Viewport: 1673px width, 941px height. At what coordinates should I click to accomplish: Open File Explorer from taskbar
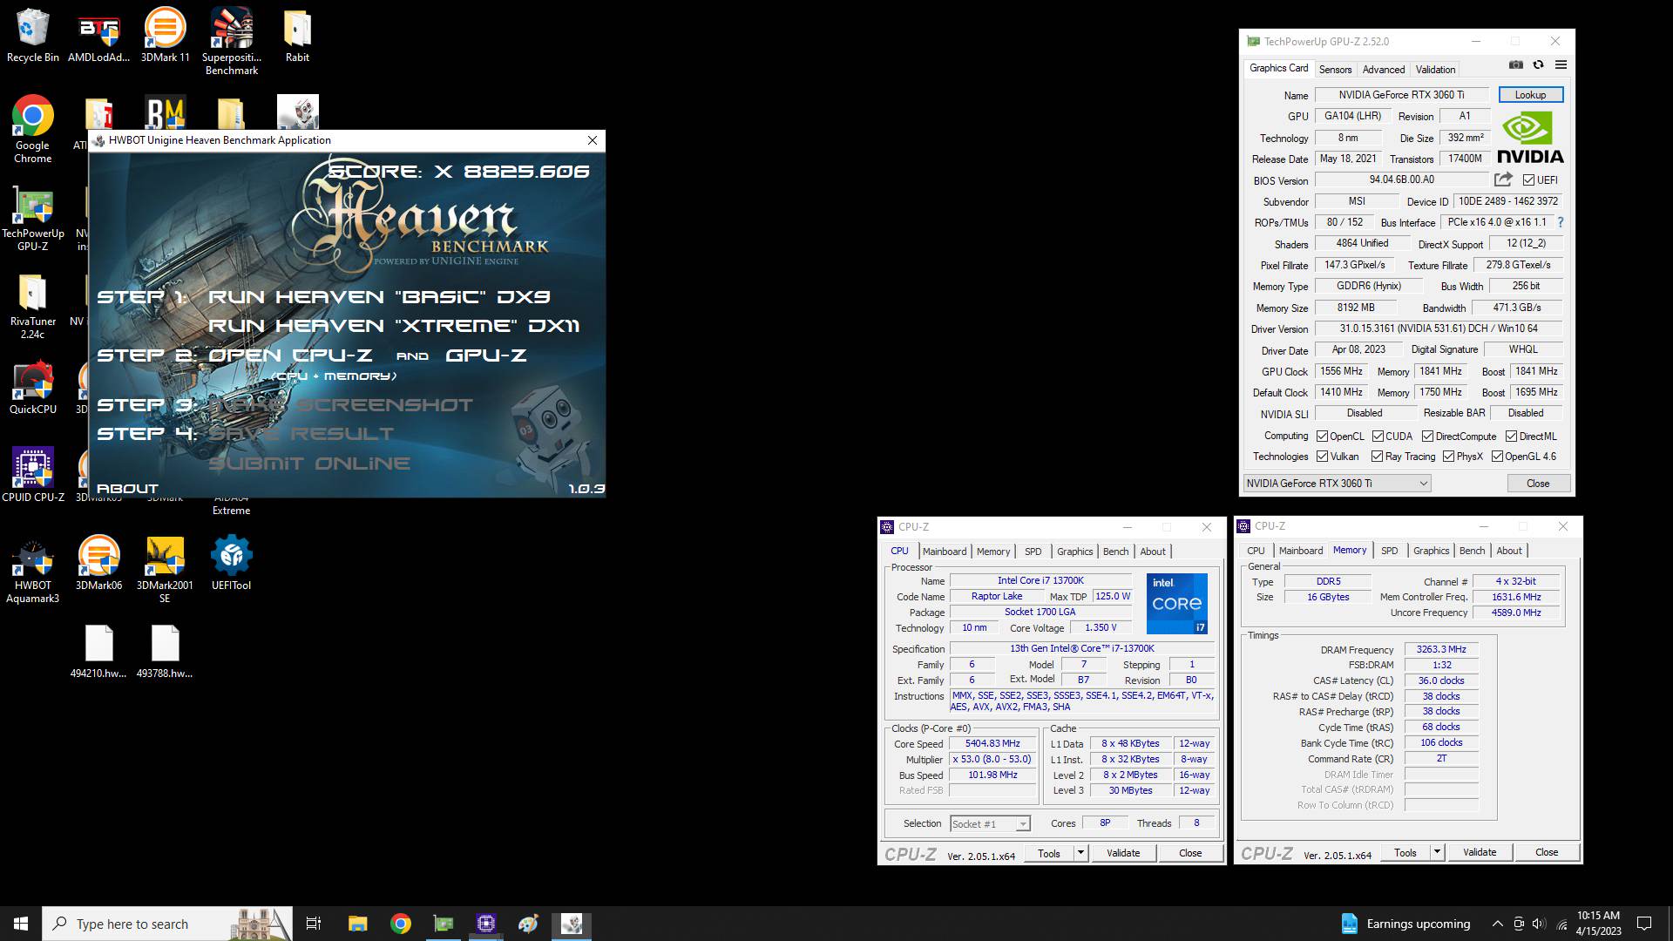[x=357, y=924]
